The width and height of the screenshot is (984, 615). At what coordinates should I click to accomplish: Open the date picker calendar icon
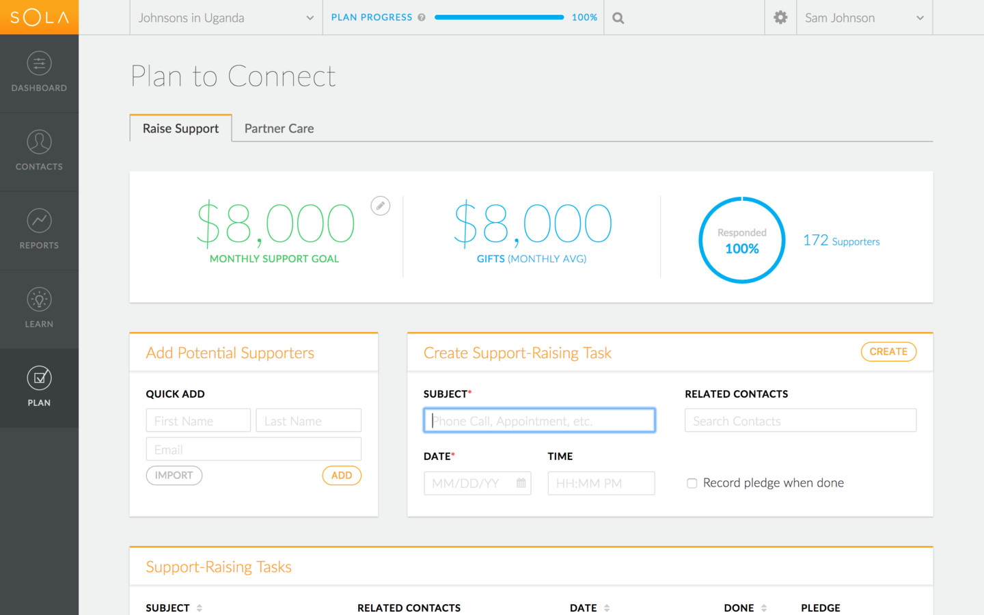click(x=520, y=483)
